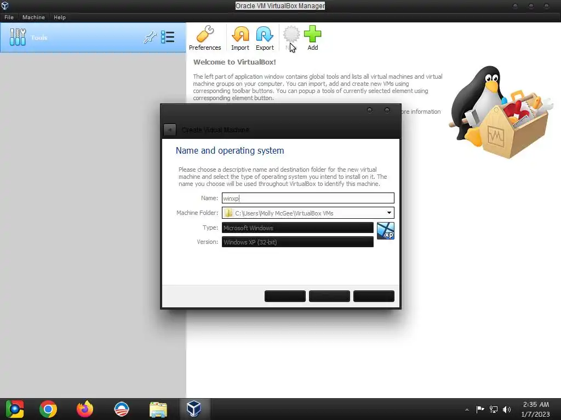Click the network icon in the system tray
The image size is (561, 420).
click(x=494, y=409)
